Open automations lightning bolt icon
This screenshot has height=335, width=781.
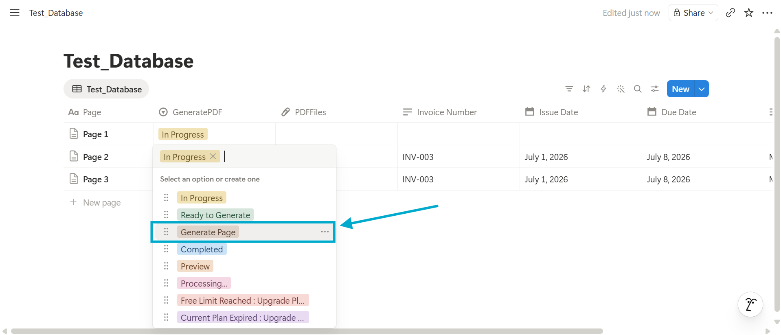point(603,89)
